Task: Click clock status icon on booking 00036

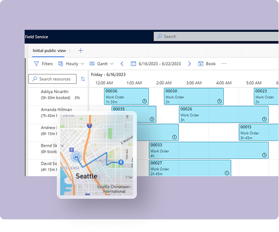Action: [144, 101]
